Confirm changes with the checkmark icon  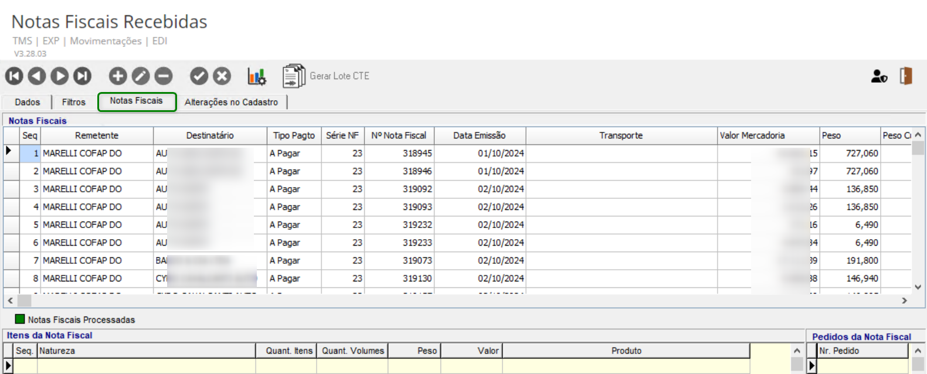199,76
